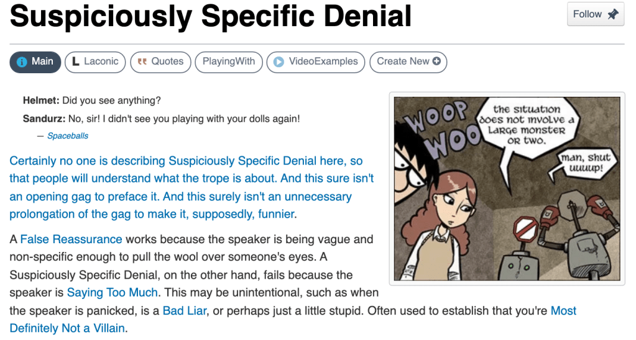This screenshot has height=340, width=636.
Task: Click the play icon beside VideoExamples
Action: coord(279,61)
